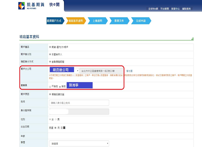Expand the 學歷 education dropdown
This screenshot has height=147, width=202.
pos(79,143)
